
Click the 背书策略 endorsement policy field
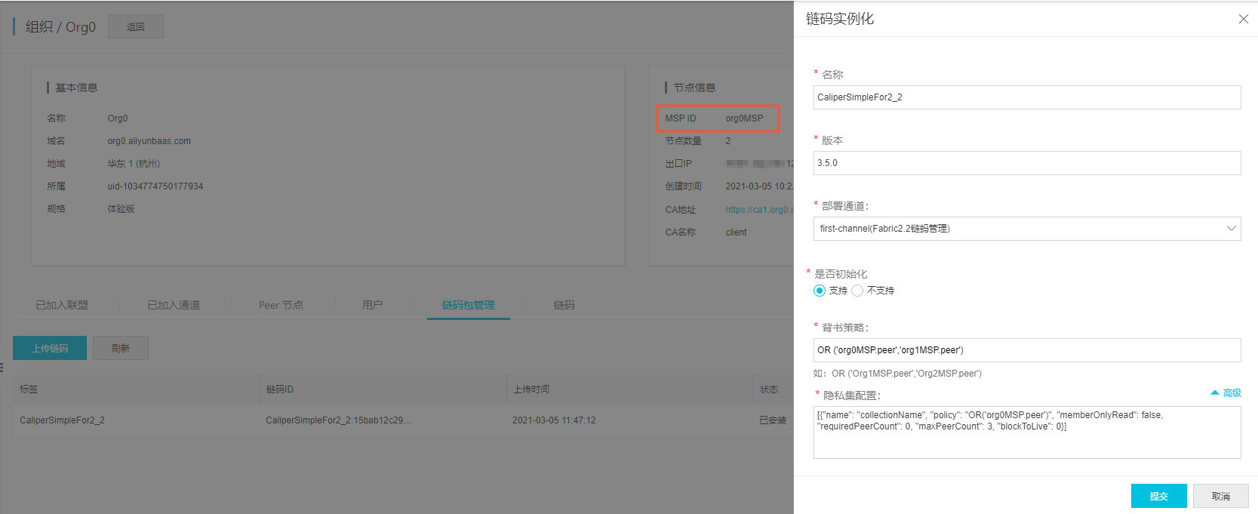[x=1027, y=350]
